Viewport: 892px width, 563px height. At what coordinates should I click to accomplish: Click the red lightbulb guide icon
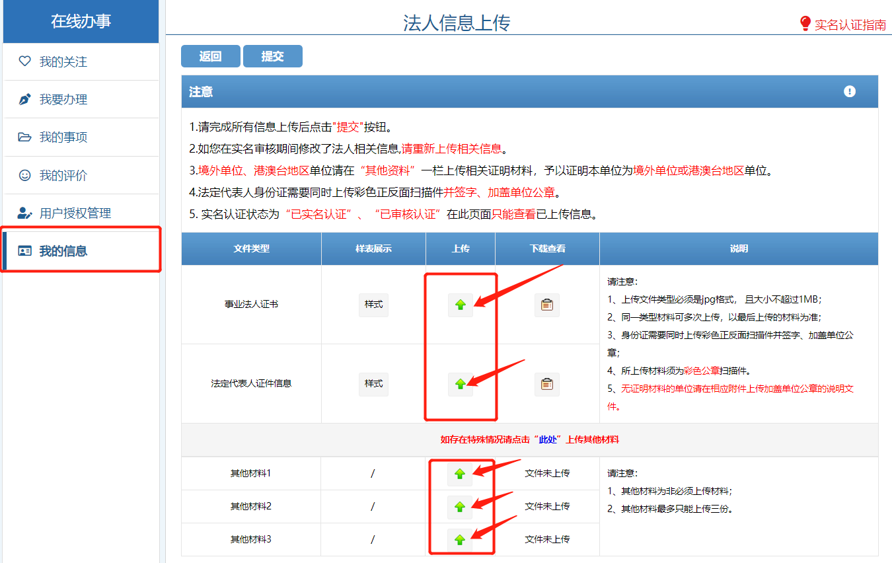[805, 24]
